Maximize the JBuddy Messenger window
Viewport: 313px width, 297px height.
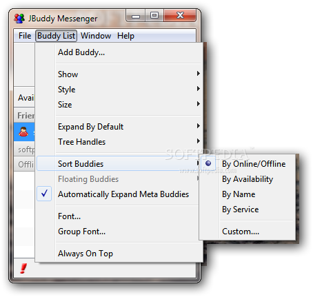154,16
